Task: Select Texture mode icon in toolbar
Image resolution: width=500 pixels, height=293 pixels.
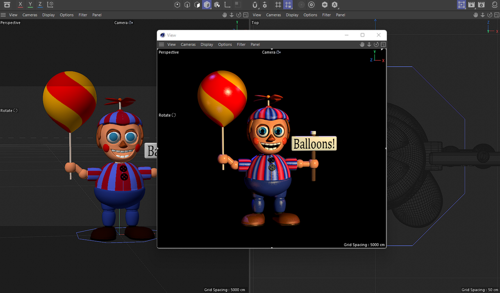Action: pos(217,5)
